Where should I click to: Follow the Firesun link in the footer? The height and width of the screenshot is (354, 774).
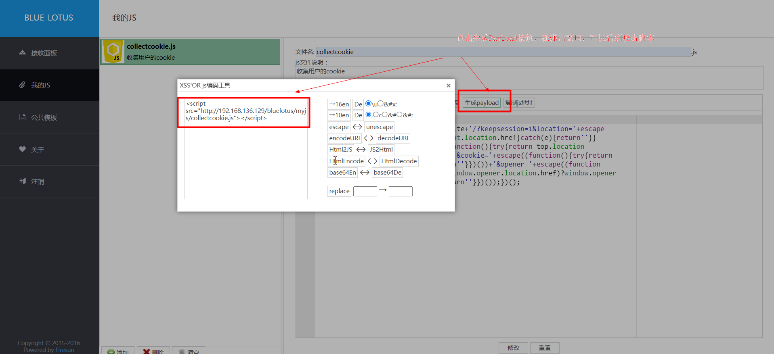click(65, 350)
